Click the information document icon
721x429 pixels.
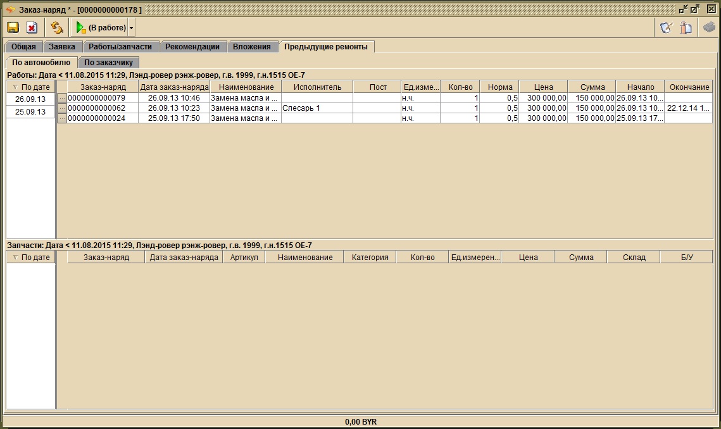coord(686,28)
